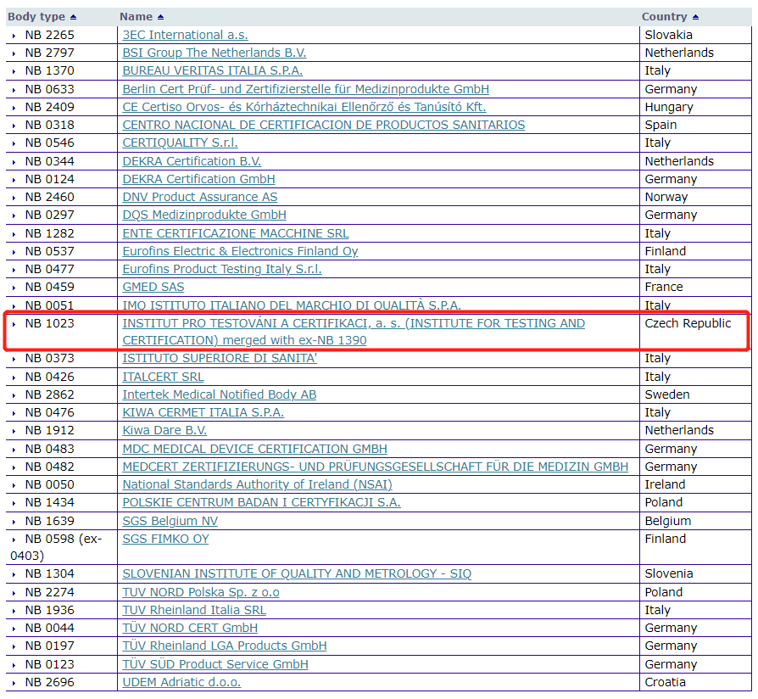This screenshot has height=699, width=758.
Task: Open UDEM Adriatic d.o.o. link
Action: tap(181, 682)
